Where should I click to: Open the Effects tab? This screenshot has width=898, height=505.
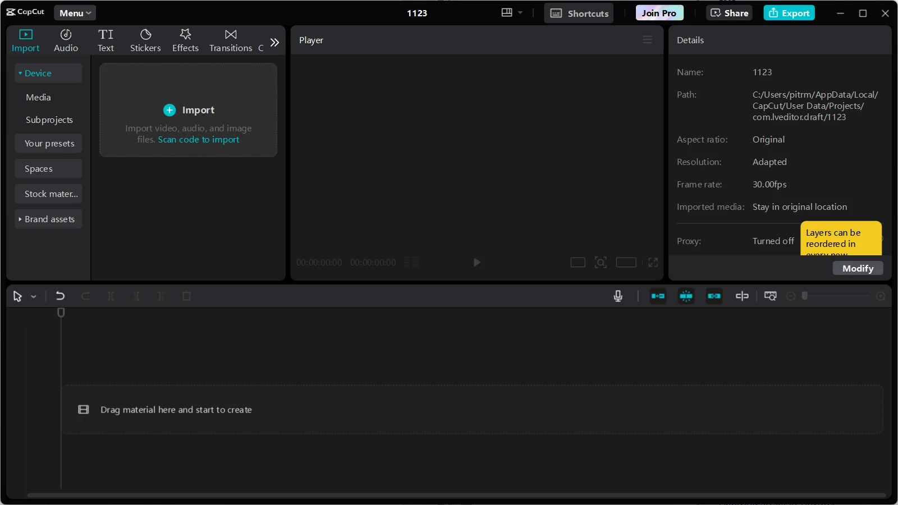[x=185, y=41]
